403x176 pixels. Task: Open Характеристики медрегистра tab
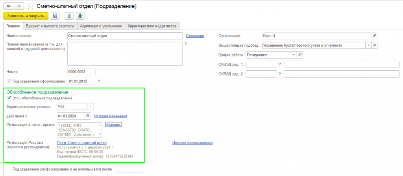[152, 26]
